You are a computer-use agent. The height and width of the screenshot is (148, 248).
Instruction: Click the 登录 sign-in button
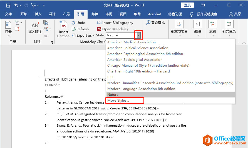coord(187,5)
